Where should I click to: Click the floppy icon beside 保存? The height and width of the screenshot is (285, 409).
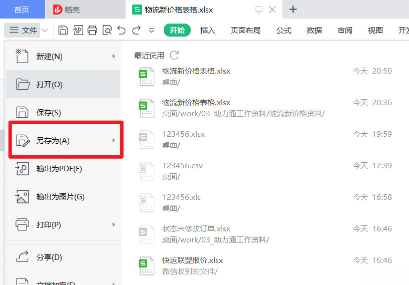(x=22, y=113)
